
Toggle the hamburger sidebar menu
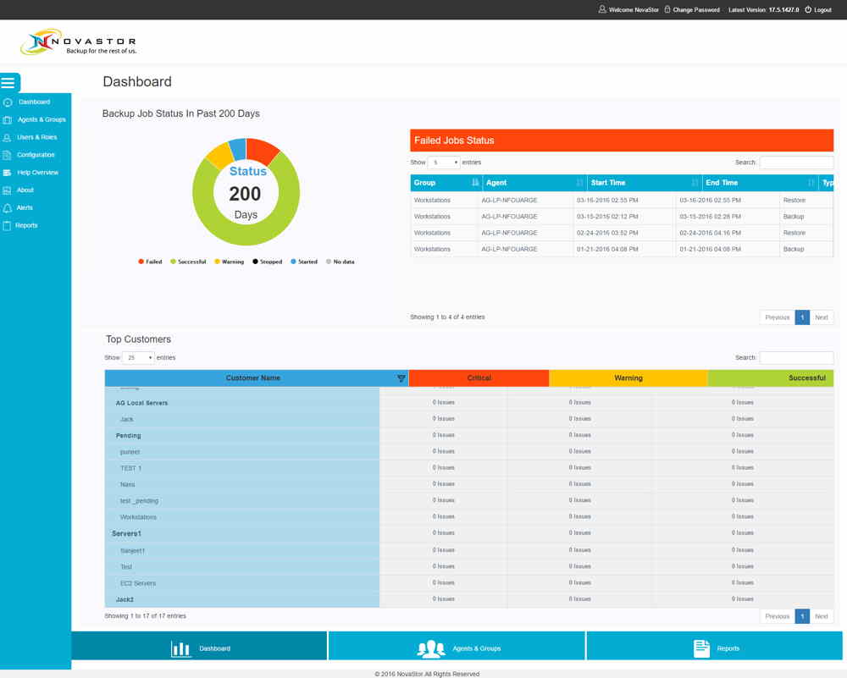point(8,83)
